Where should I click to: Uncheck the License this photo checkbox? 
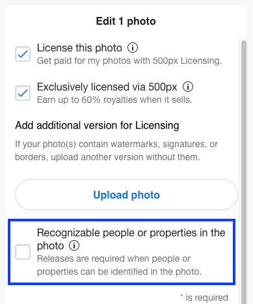click(23, 54)
